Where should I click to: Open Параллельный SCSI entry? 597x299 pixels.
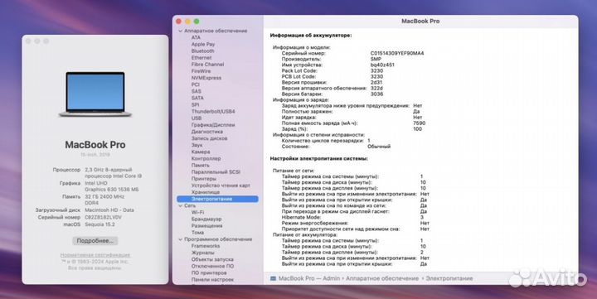pos(216,172)
